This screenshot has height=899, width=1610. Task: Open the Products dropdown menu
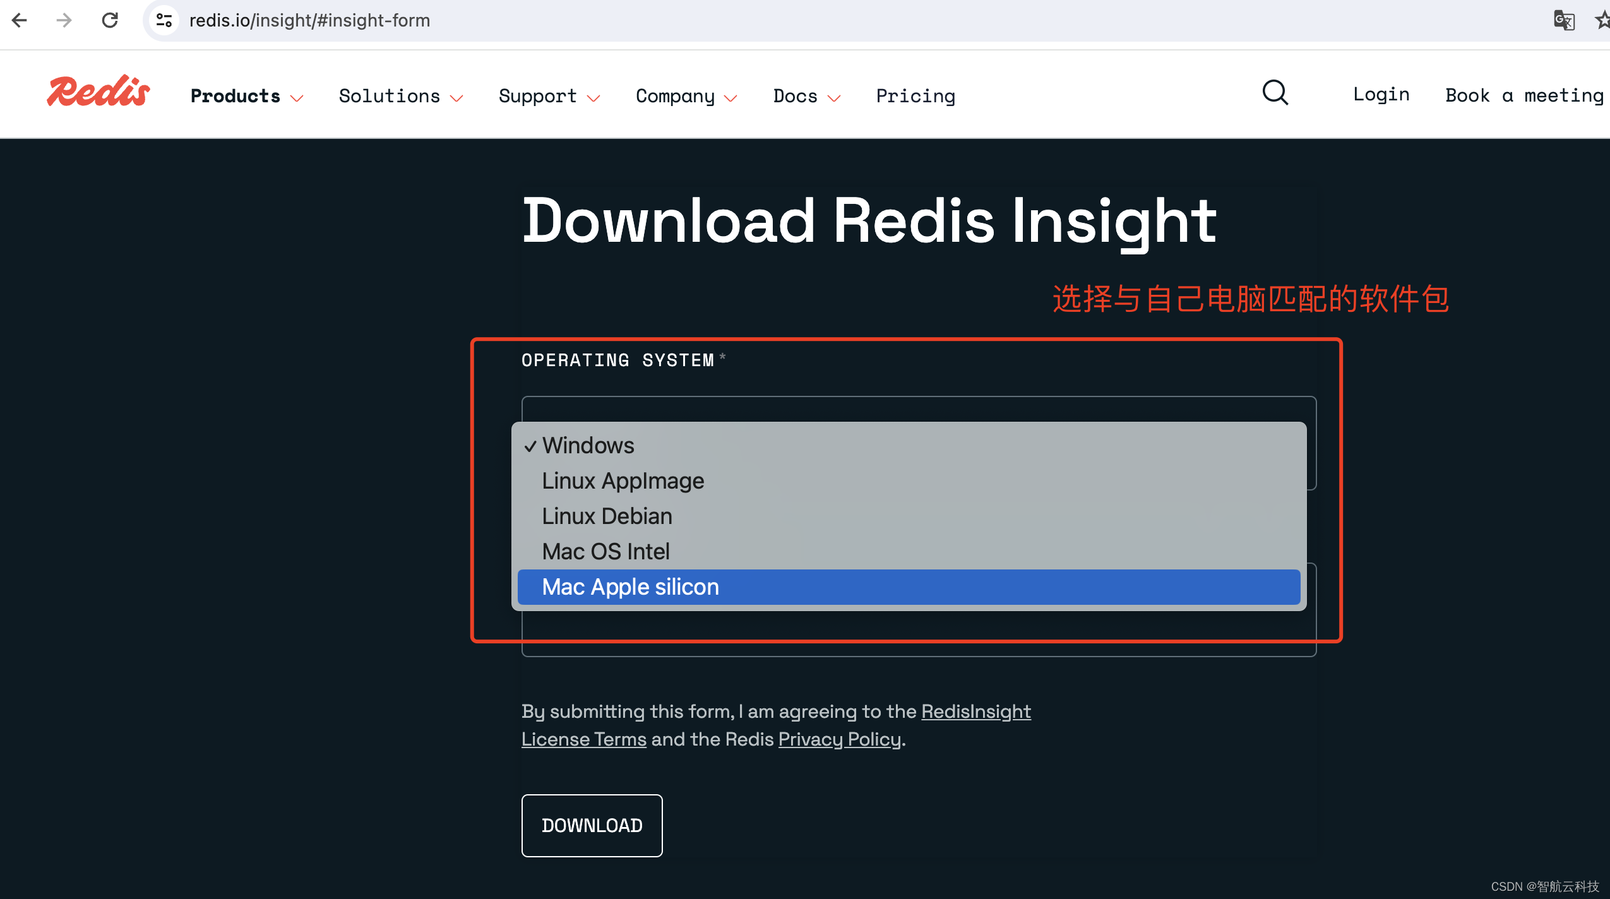click(x=244, y=95)
